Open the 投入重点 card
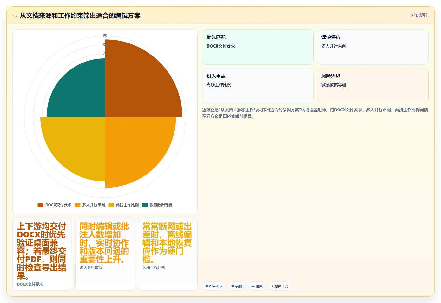 (258, 86)
